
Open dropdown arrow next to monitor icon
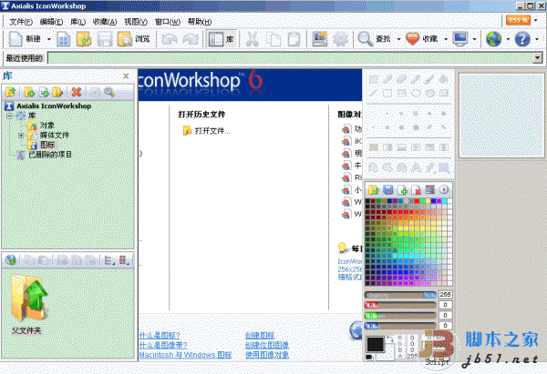coord(474,39)
